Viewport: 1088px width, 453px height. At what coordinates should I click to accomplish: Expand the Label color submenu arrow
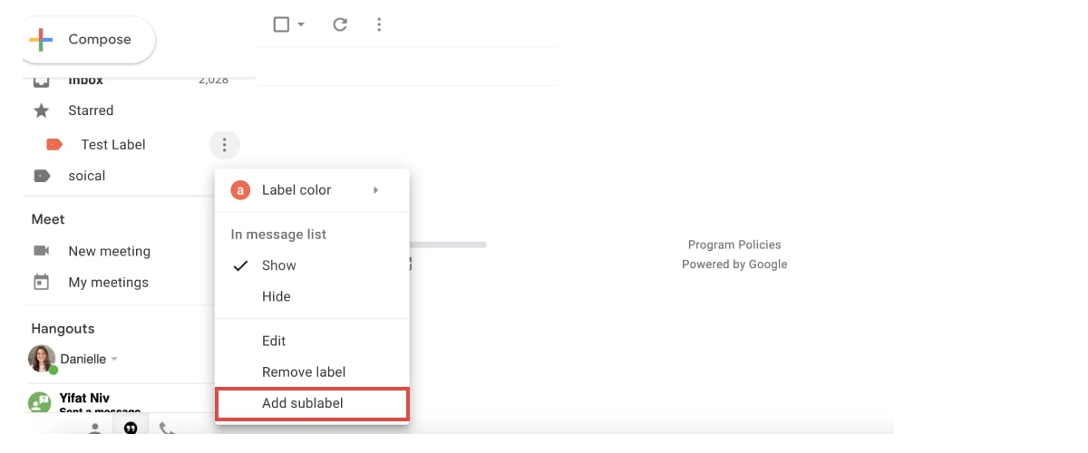tap(375, 190)
